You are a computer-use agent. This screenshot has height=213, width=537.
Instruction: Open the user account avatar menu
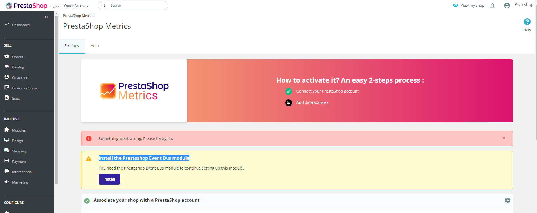[507, 6]
